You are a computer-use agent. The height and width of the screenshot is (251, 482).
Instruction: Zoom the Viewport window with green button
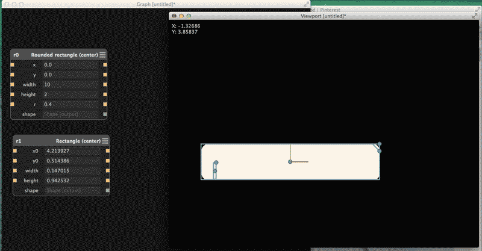tap(189, 16)
